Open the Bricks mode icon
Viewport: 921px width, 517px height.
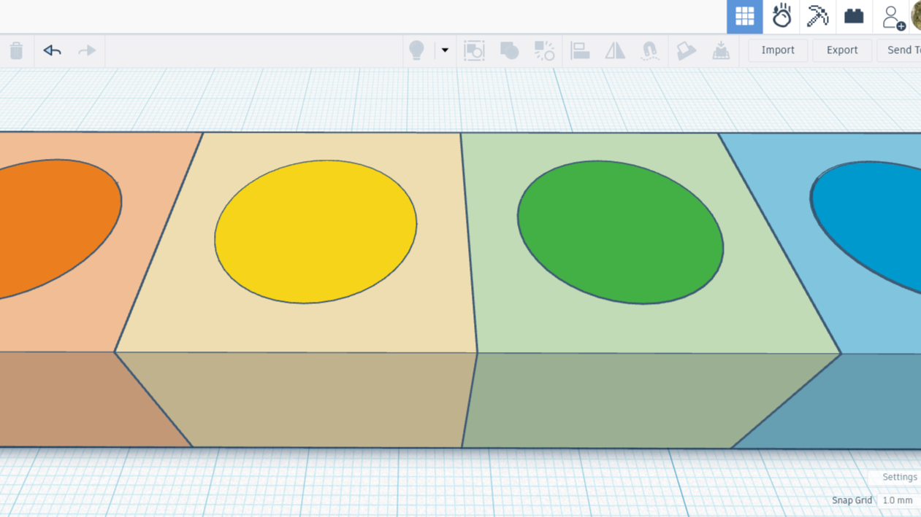854,16
